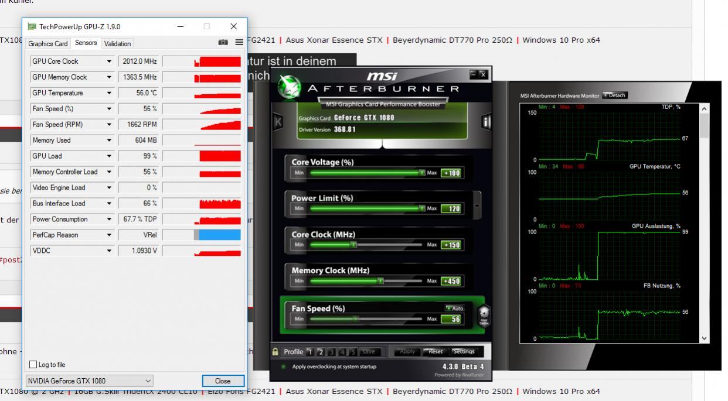
Task: Open the Graphics Card tab in GPU-Z
Action: coord(48,43)
